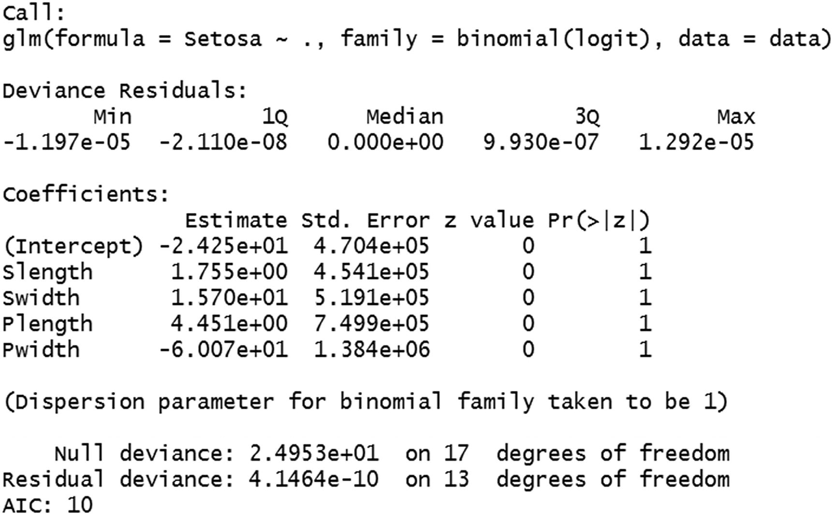
Task: Click the Median residual value 0.000e+00
Action: point(385,142)
